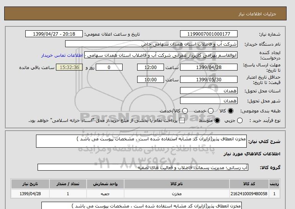Click the remaining days field showing 0
The width and height of the screenshot is (295, 209).
click(x=109, y=67)
